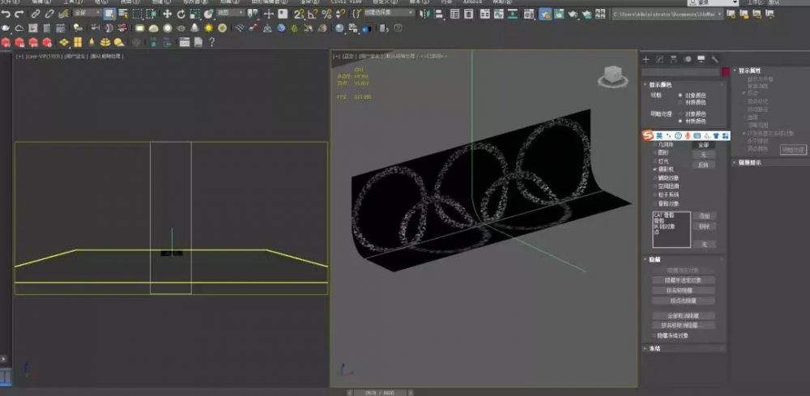Viewport: 810px width, 396px height.
Task: Open the named selection sets dropdown
Action: [x=389, y=12]
